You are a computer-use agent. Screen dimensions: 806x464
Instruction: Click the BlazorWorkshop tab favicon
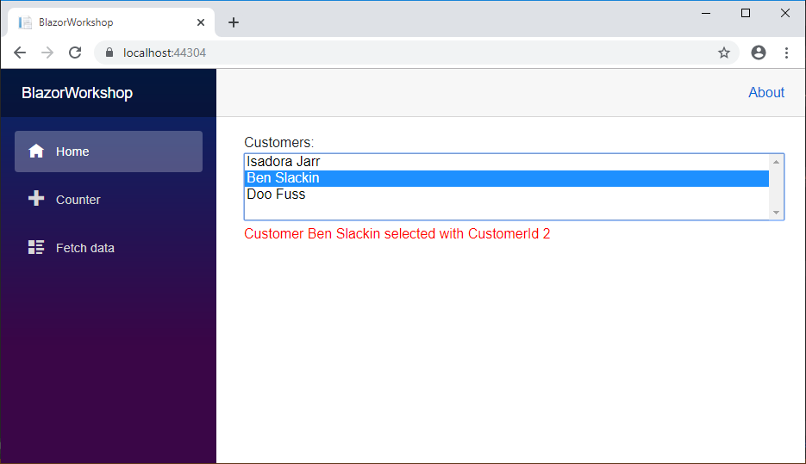[x=25, y=22]
